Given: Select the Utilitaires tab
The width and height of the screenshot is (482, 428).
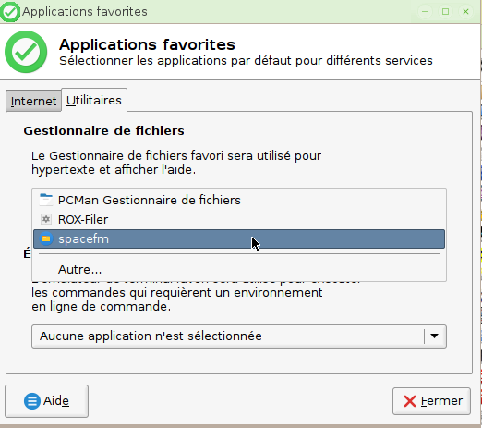Looking at the screenshot, I should (x=94, y=100).
